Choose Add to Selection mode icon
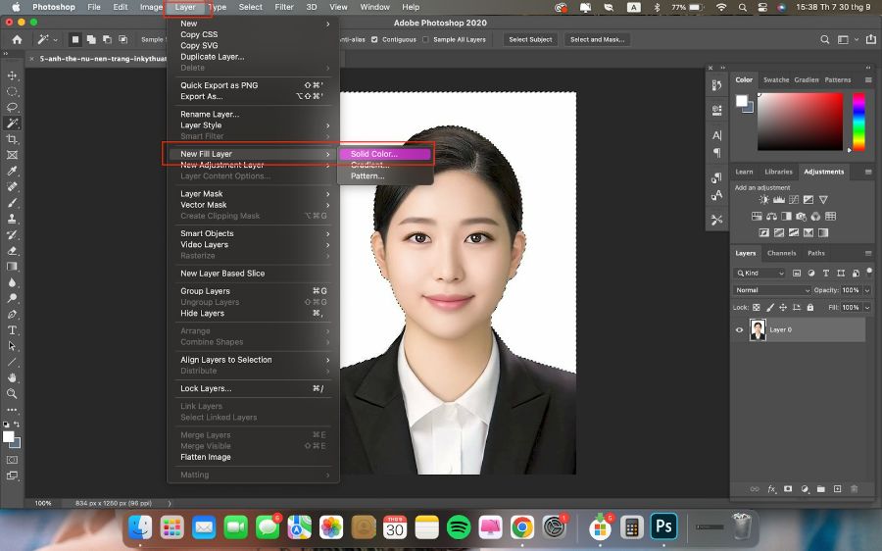Screen dimensions: 882x551 [x=91, y=39]
